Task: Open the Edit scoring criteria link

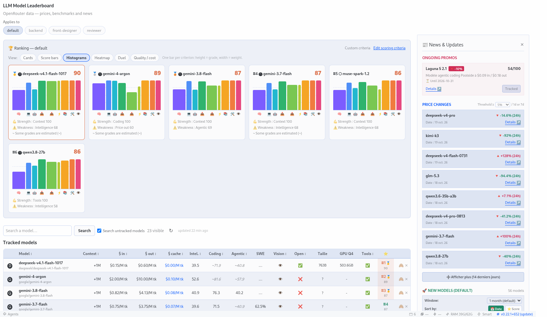Action: (389, 48)
